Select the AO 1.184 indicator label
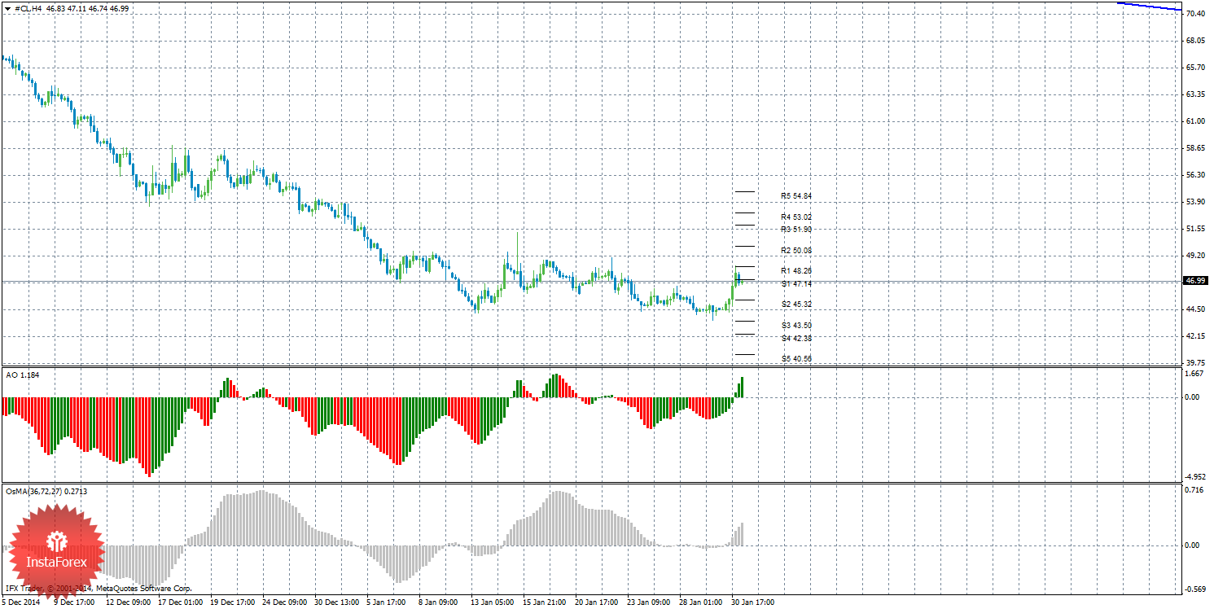1214x609 pixels. [23, 375]
